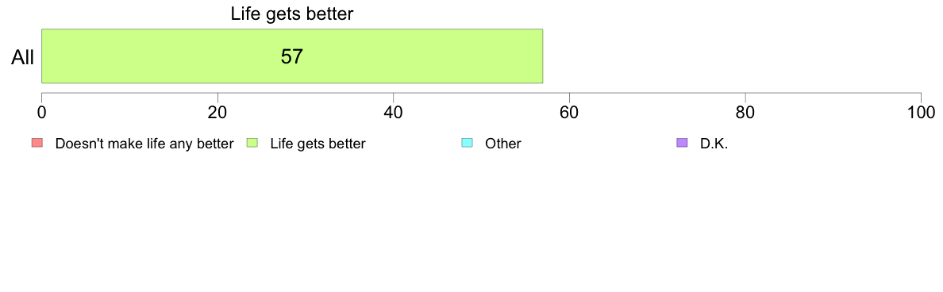Click the Doesn't make life any better legend text
The width and height of the screenshot is (943, 292).
(x=144, y=144)
